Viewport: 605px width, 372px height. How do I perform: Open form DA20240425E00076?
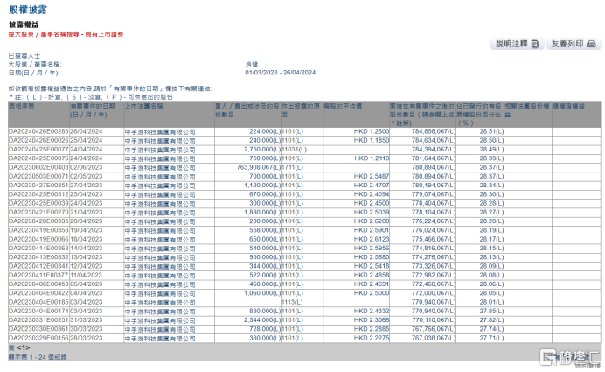(38, 158)
